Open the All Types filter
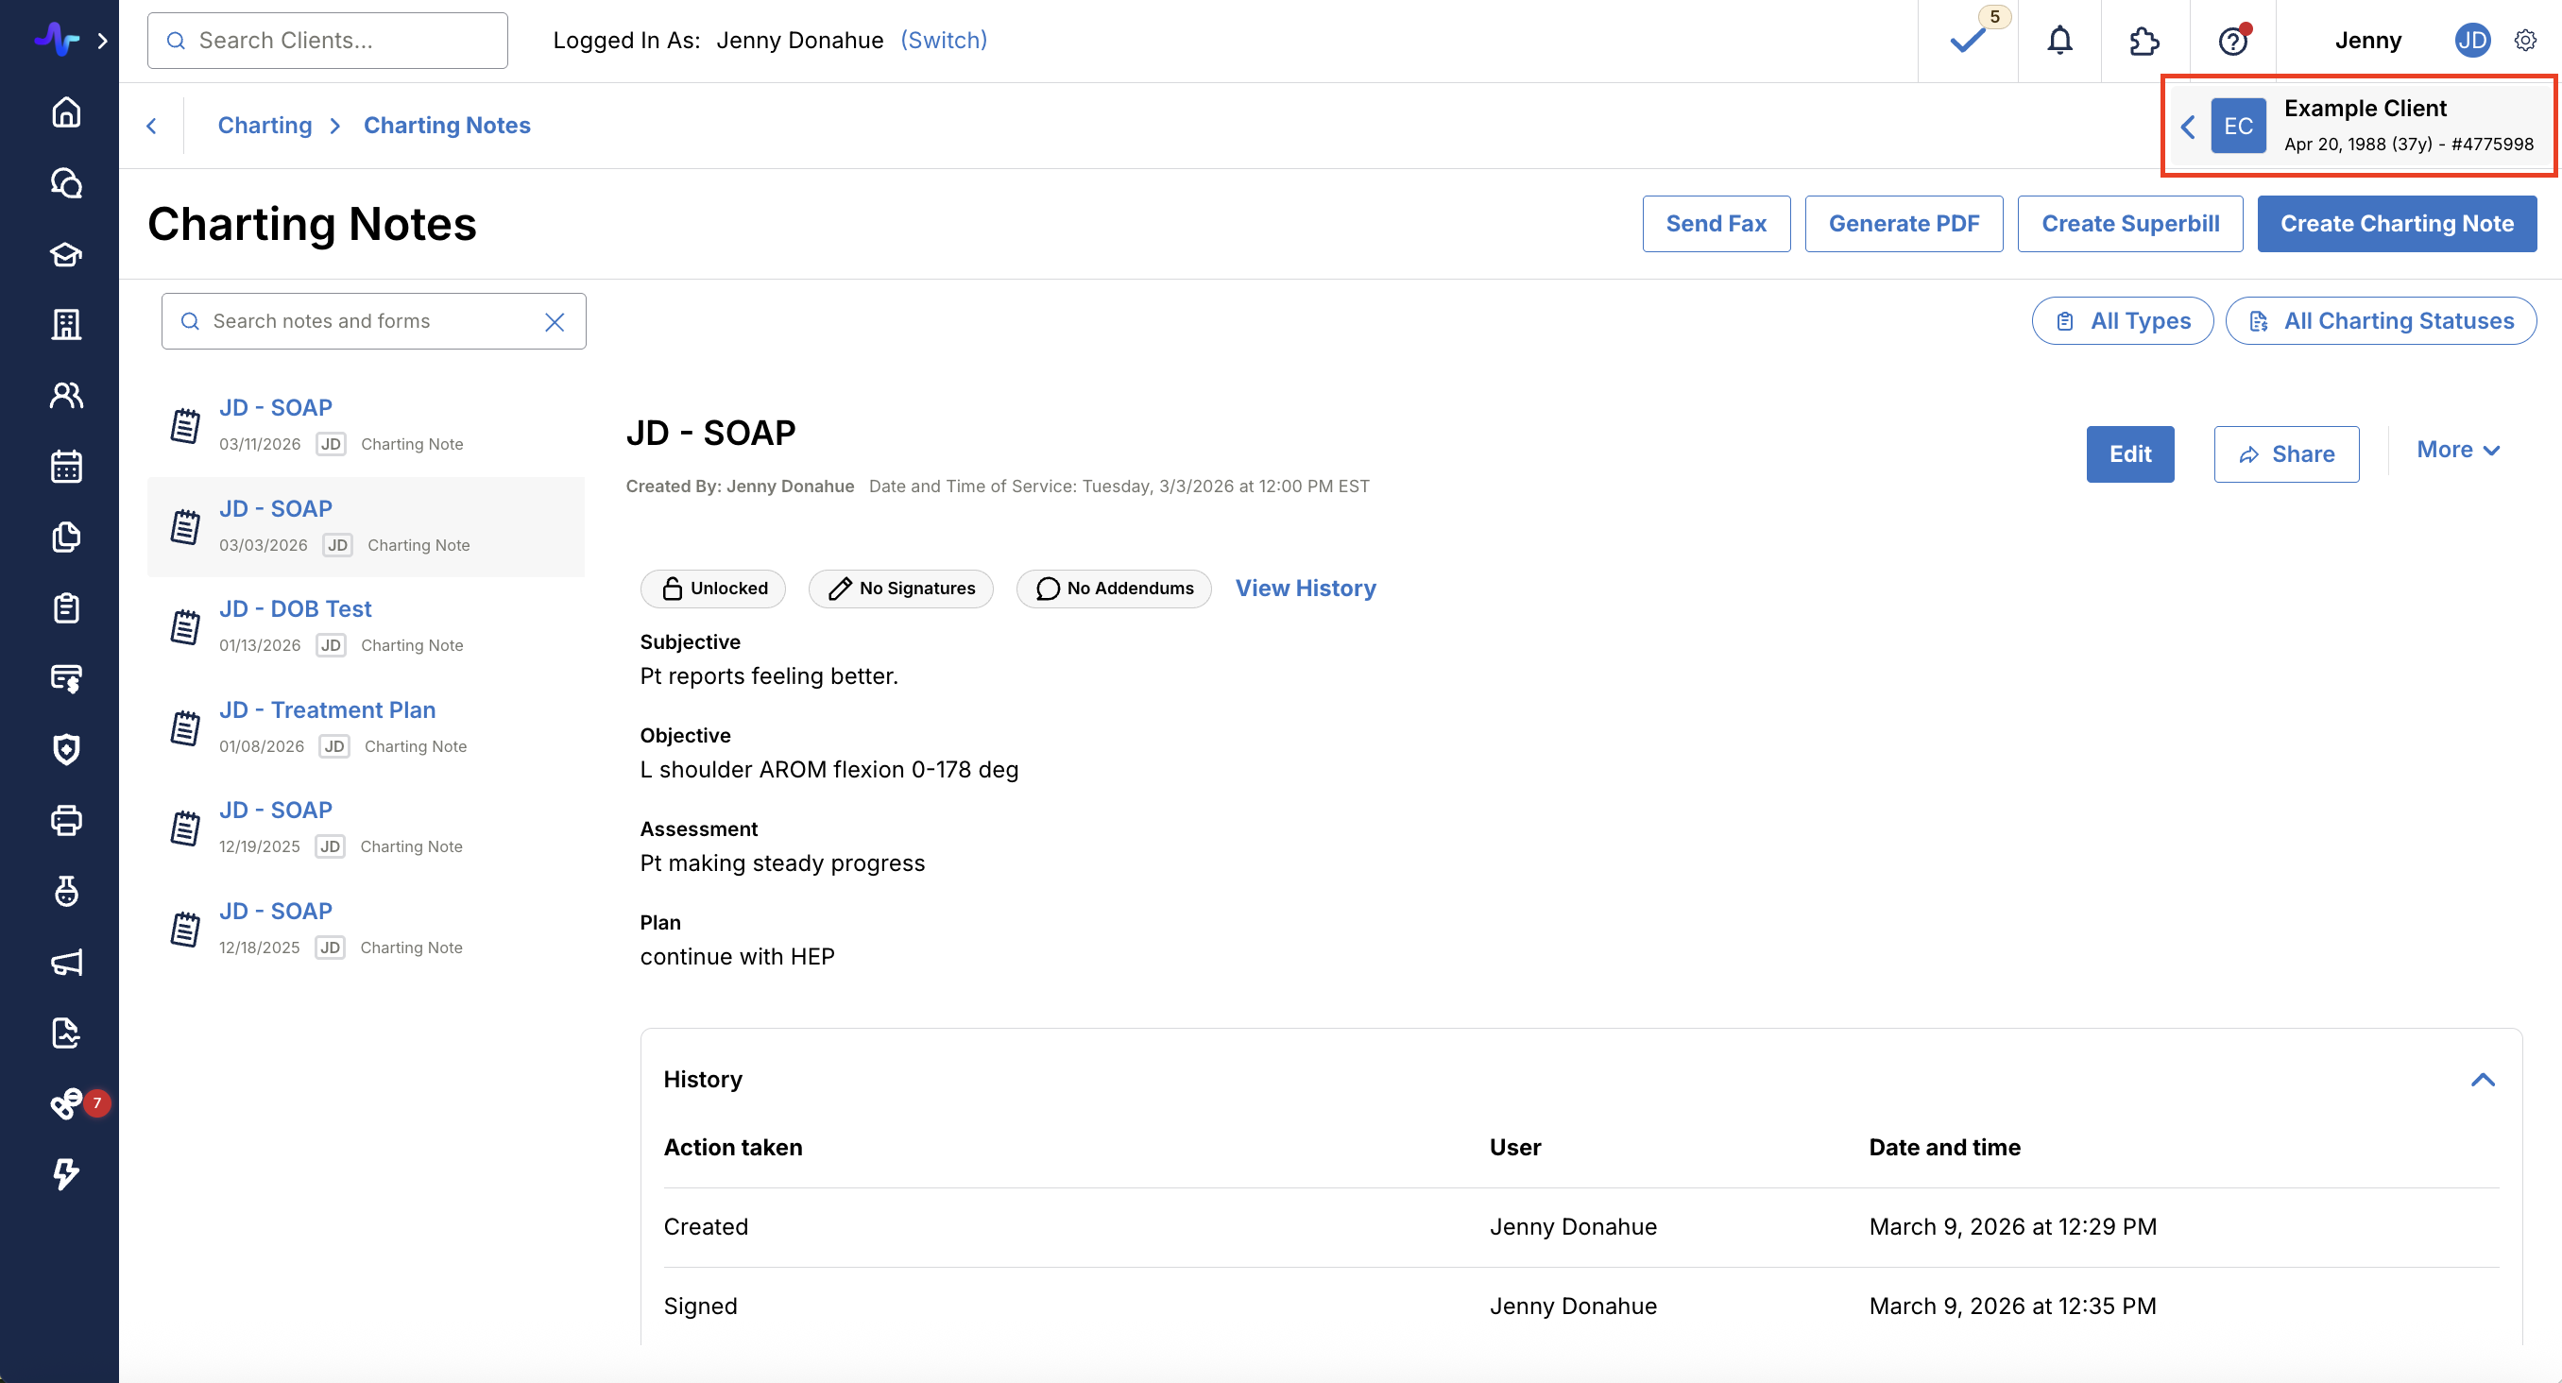Image resolution: width=2562 pixels, height=1383 pixels. point(2123,321)
